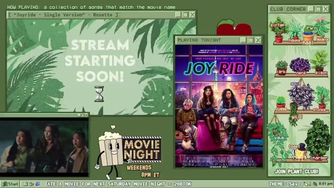
Task: Click the hourglass icon under Stream Starting Soon
Action: tap(99, 94)
